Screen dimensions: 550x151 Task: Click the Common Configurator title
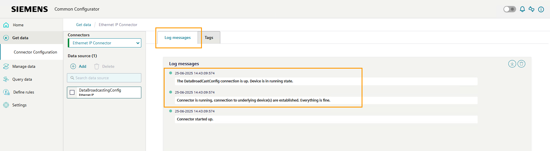click(x=77, y=9)
